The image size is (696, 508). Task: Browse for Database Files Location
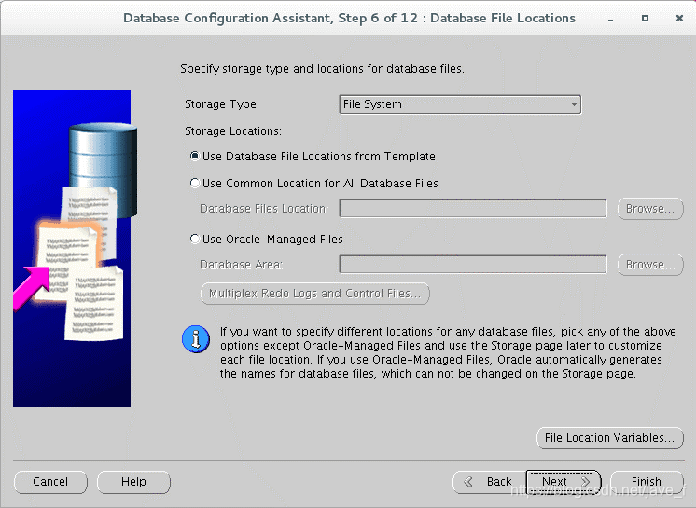click(x=650, y=209)
